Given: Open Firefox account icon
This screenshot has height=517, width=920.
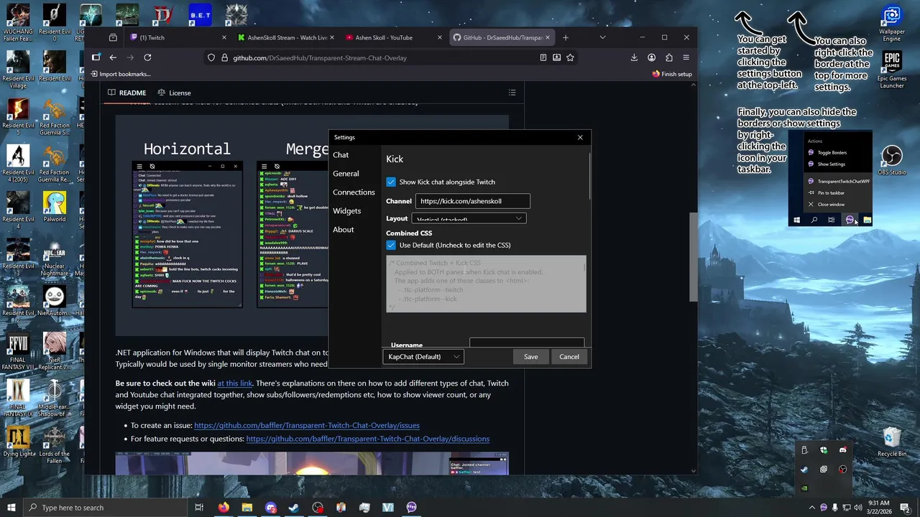Looking at the screenshot, I should click(x=651, y=57).
